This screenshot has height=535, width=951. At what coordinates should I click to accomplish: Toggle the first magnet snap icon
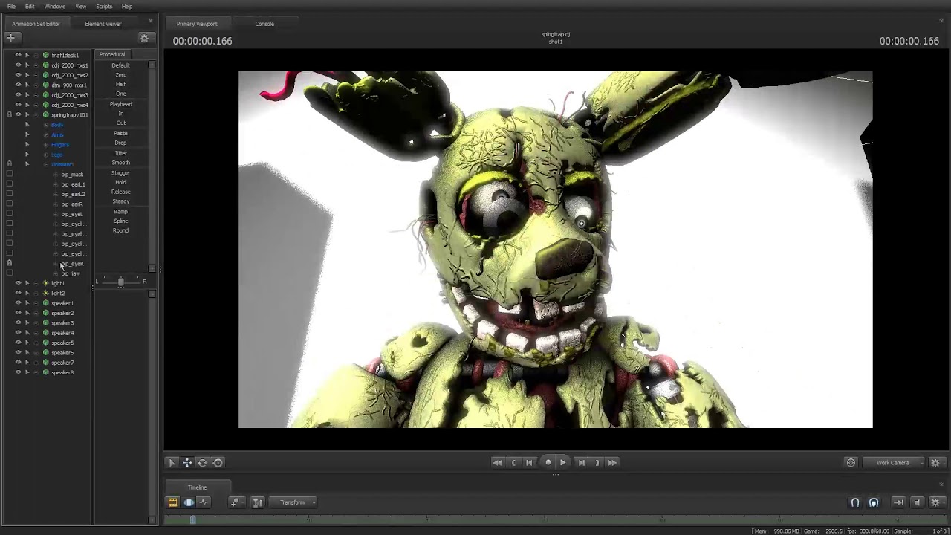[x=855, y=502]
